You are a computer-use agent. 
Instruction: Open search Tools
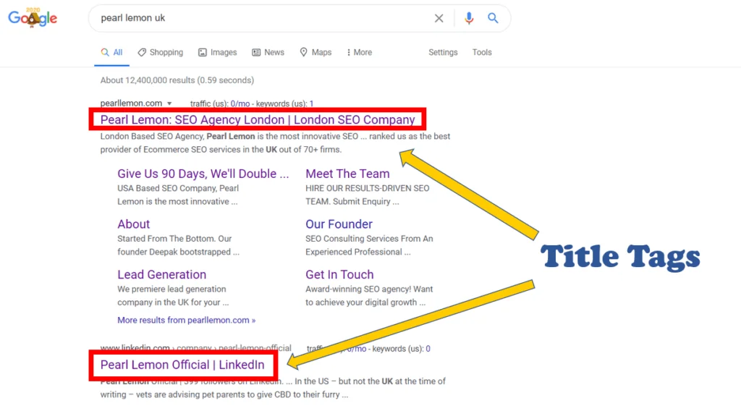(x=482, y=52)
